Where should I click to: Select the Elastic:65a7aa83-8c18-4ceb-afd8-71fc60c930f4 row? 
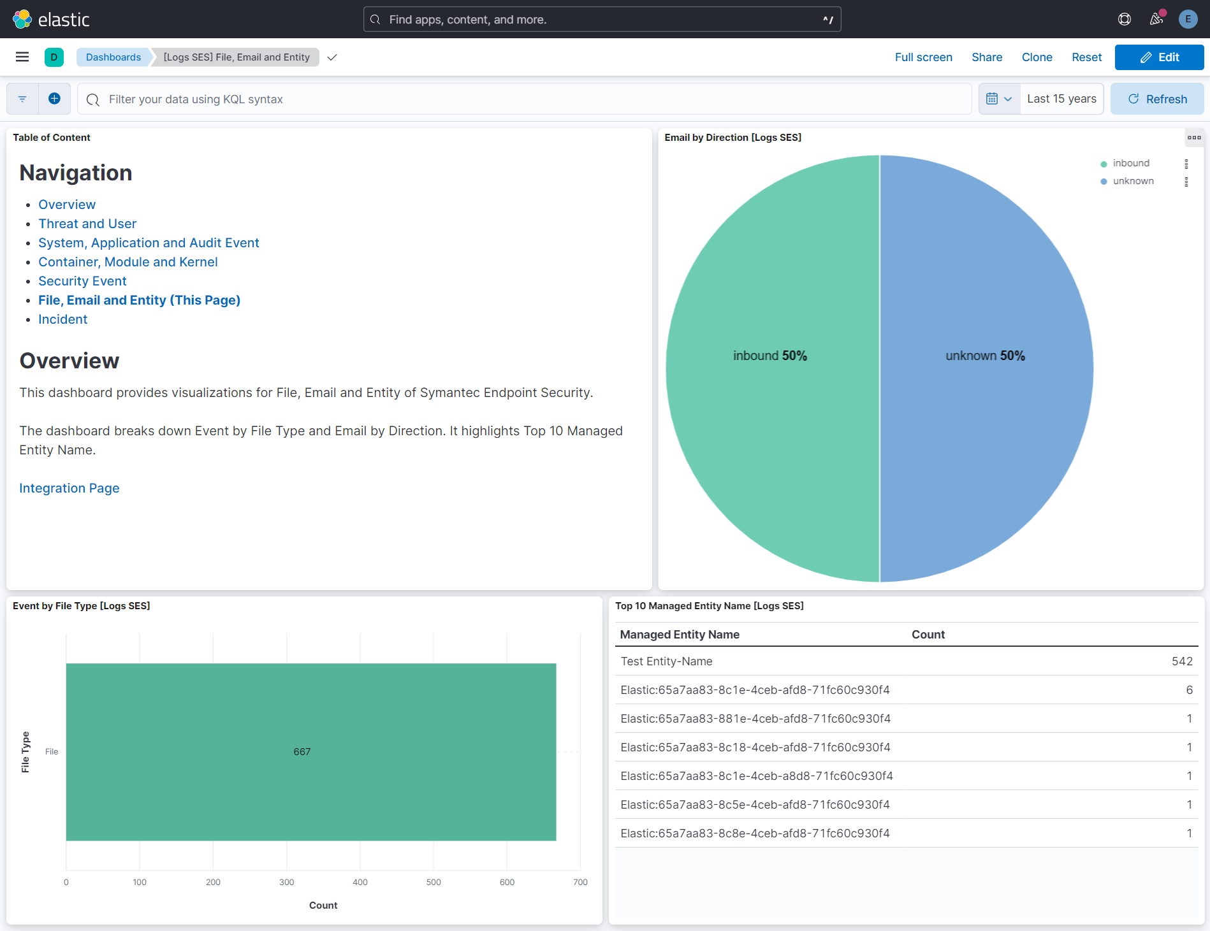907,747
